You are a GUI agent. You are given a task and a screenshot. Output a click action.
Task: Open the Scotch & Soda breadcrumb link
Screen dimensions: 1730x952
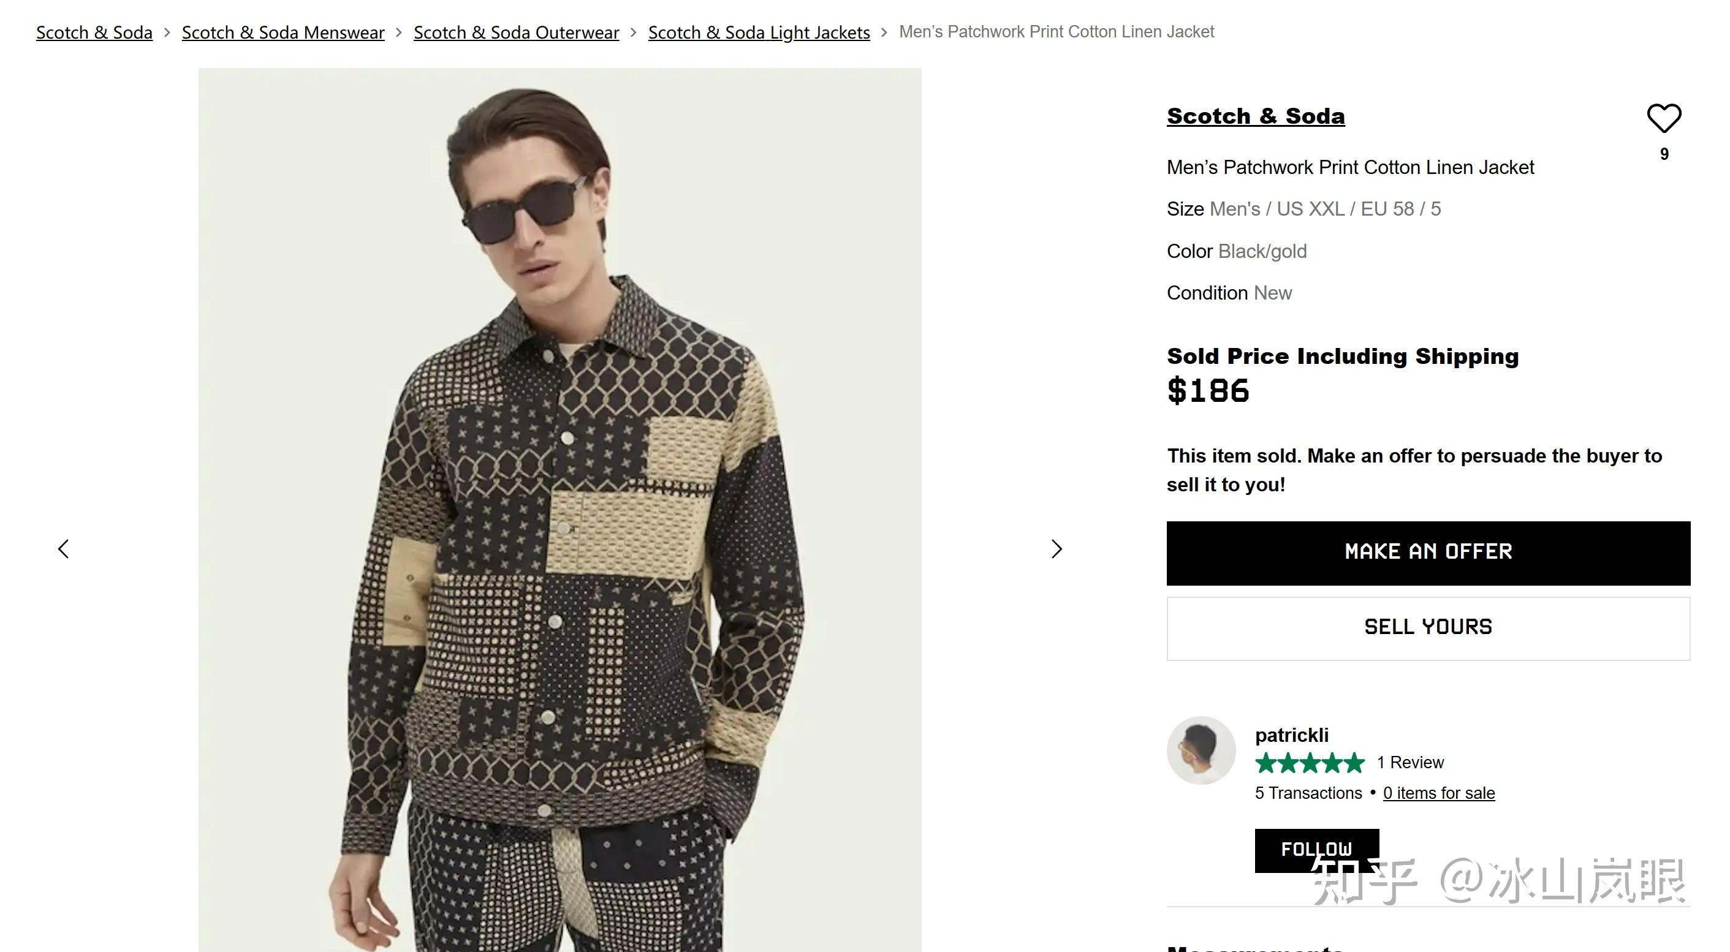[x=94, y=32]
